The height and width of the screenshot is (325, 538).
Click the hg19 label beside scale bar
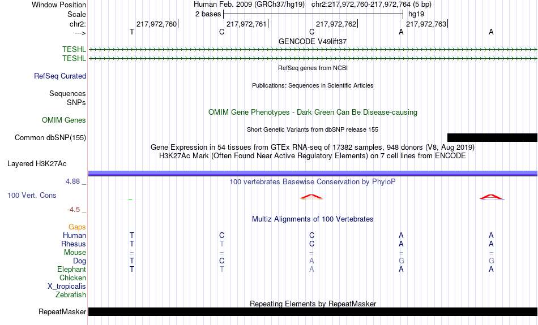click(416, 14)
